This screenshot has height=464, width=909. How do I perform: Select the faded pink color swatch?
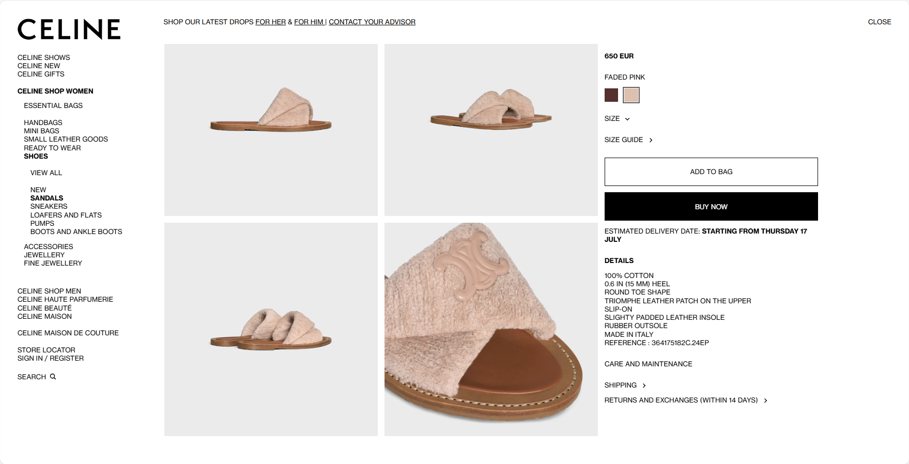point(631,95)
